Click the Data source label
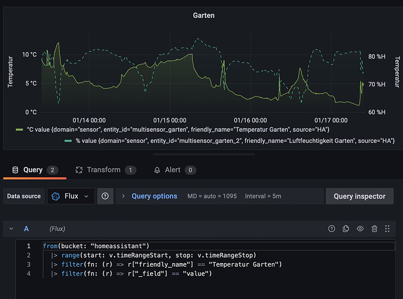 pos(24,196)
